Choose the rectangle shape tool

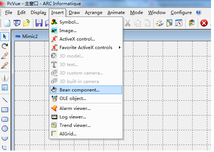click(5, 110)
